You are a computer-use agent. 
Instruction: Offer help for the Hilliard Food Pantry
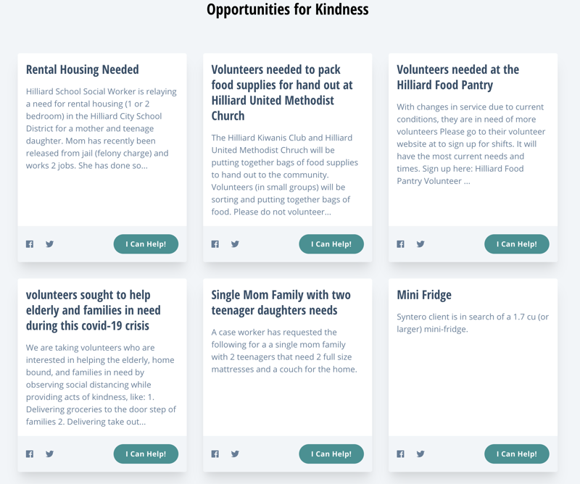pyautogui.click(x=517, y=244)
